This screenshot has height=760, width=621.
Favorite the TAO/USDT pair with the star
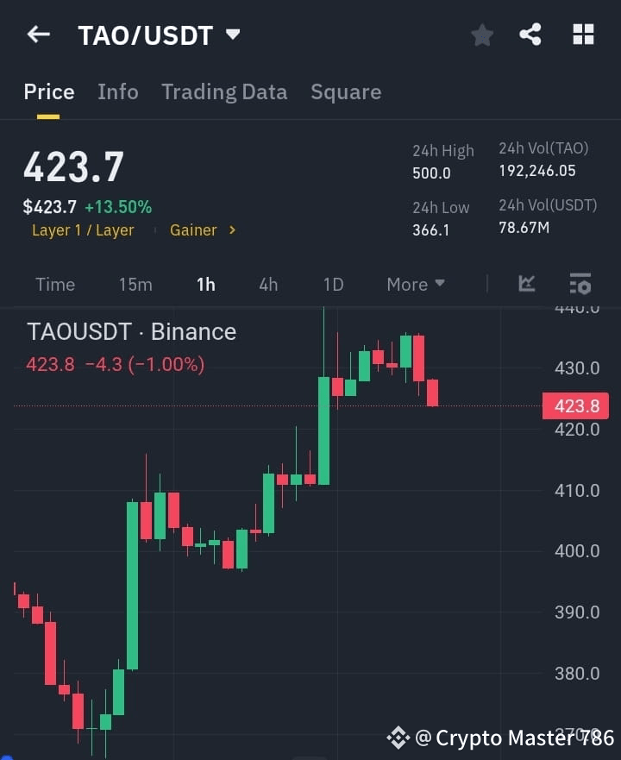coord(481,35)
